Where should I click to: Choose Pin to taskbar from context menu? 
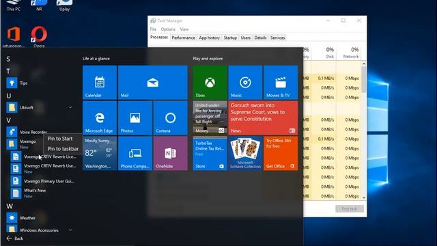[63, 149]
